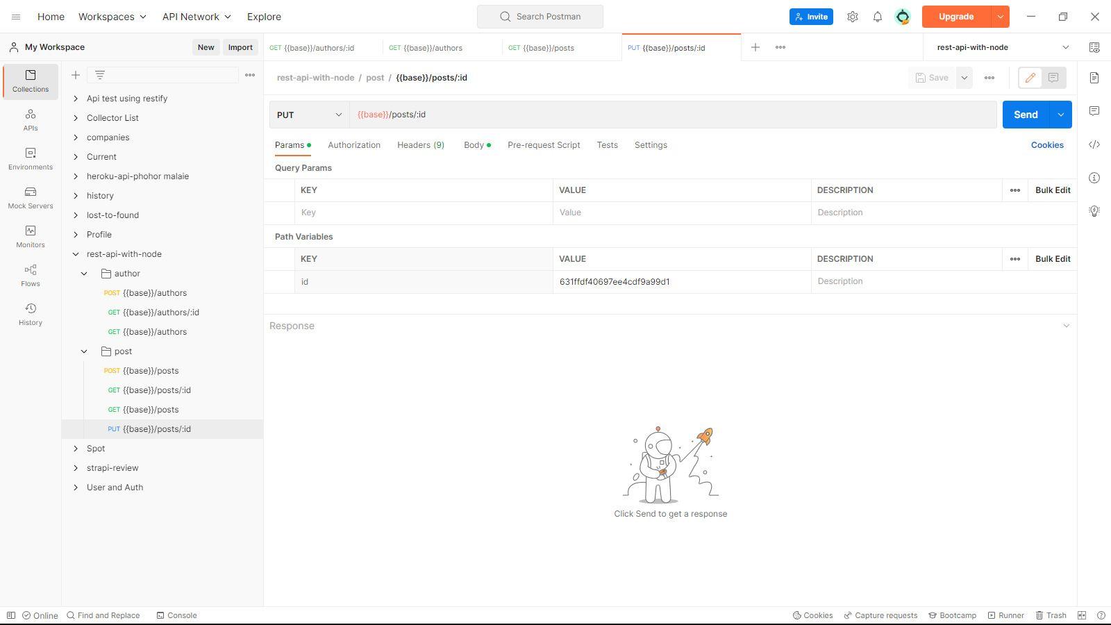Create new collection with plus icon
Viewport: 1111px width, 625px height.
point(76,75)
